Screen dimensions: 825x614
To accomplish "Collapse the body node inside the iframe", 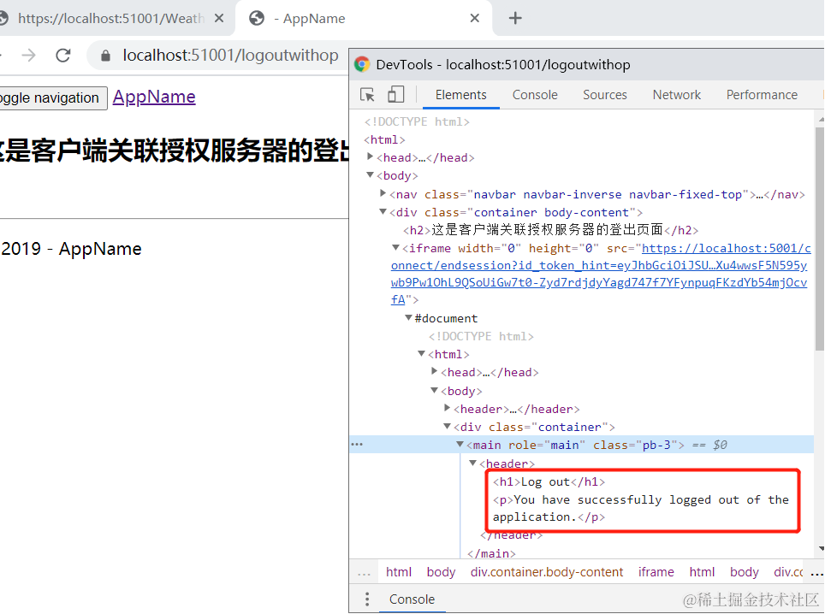I will coord(434,390).
